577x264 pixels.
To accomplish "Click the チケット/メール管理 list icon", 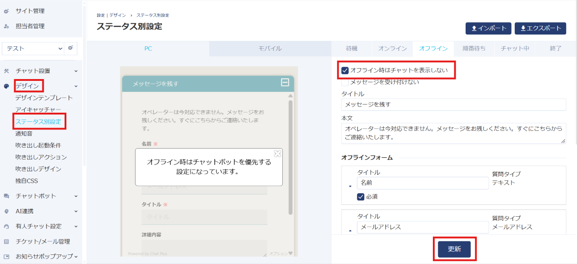I will pos(6,242).
